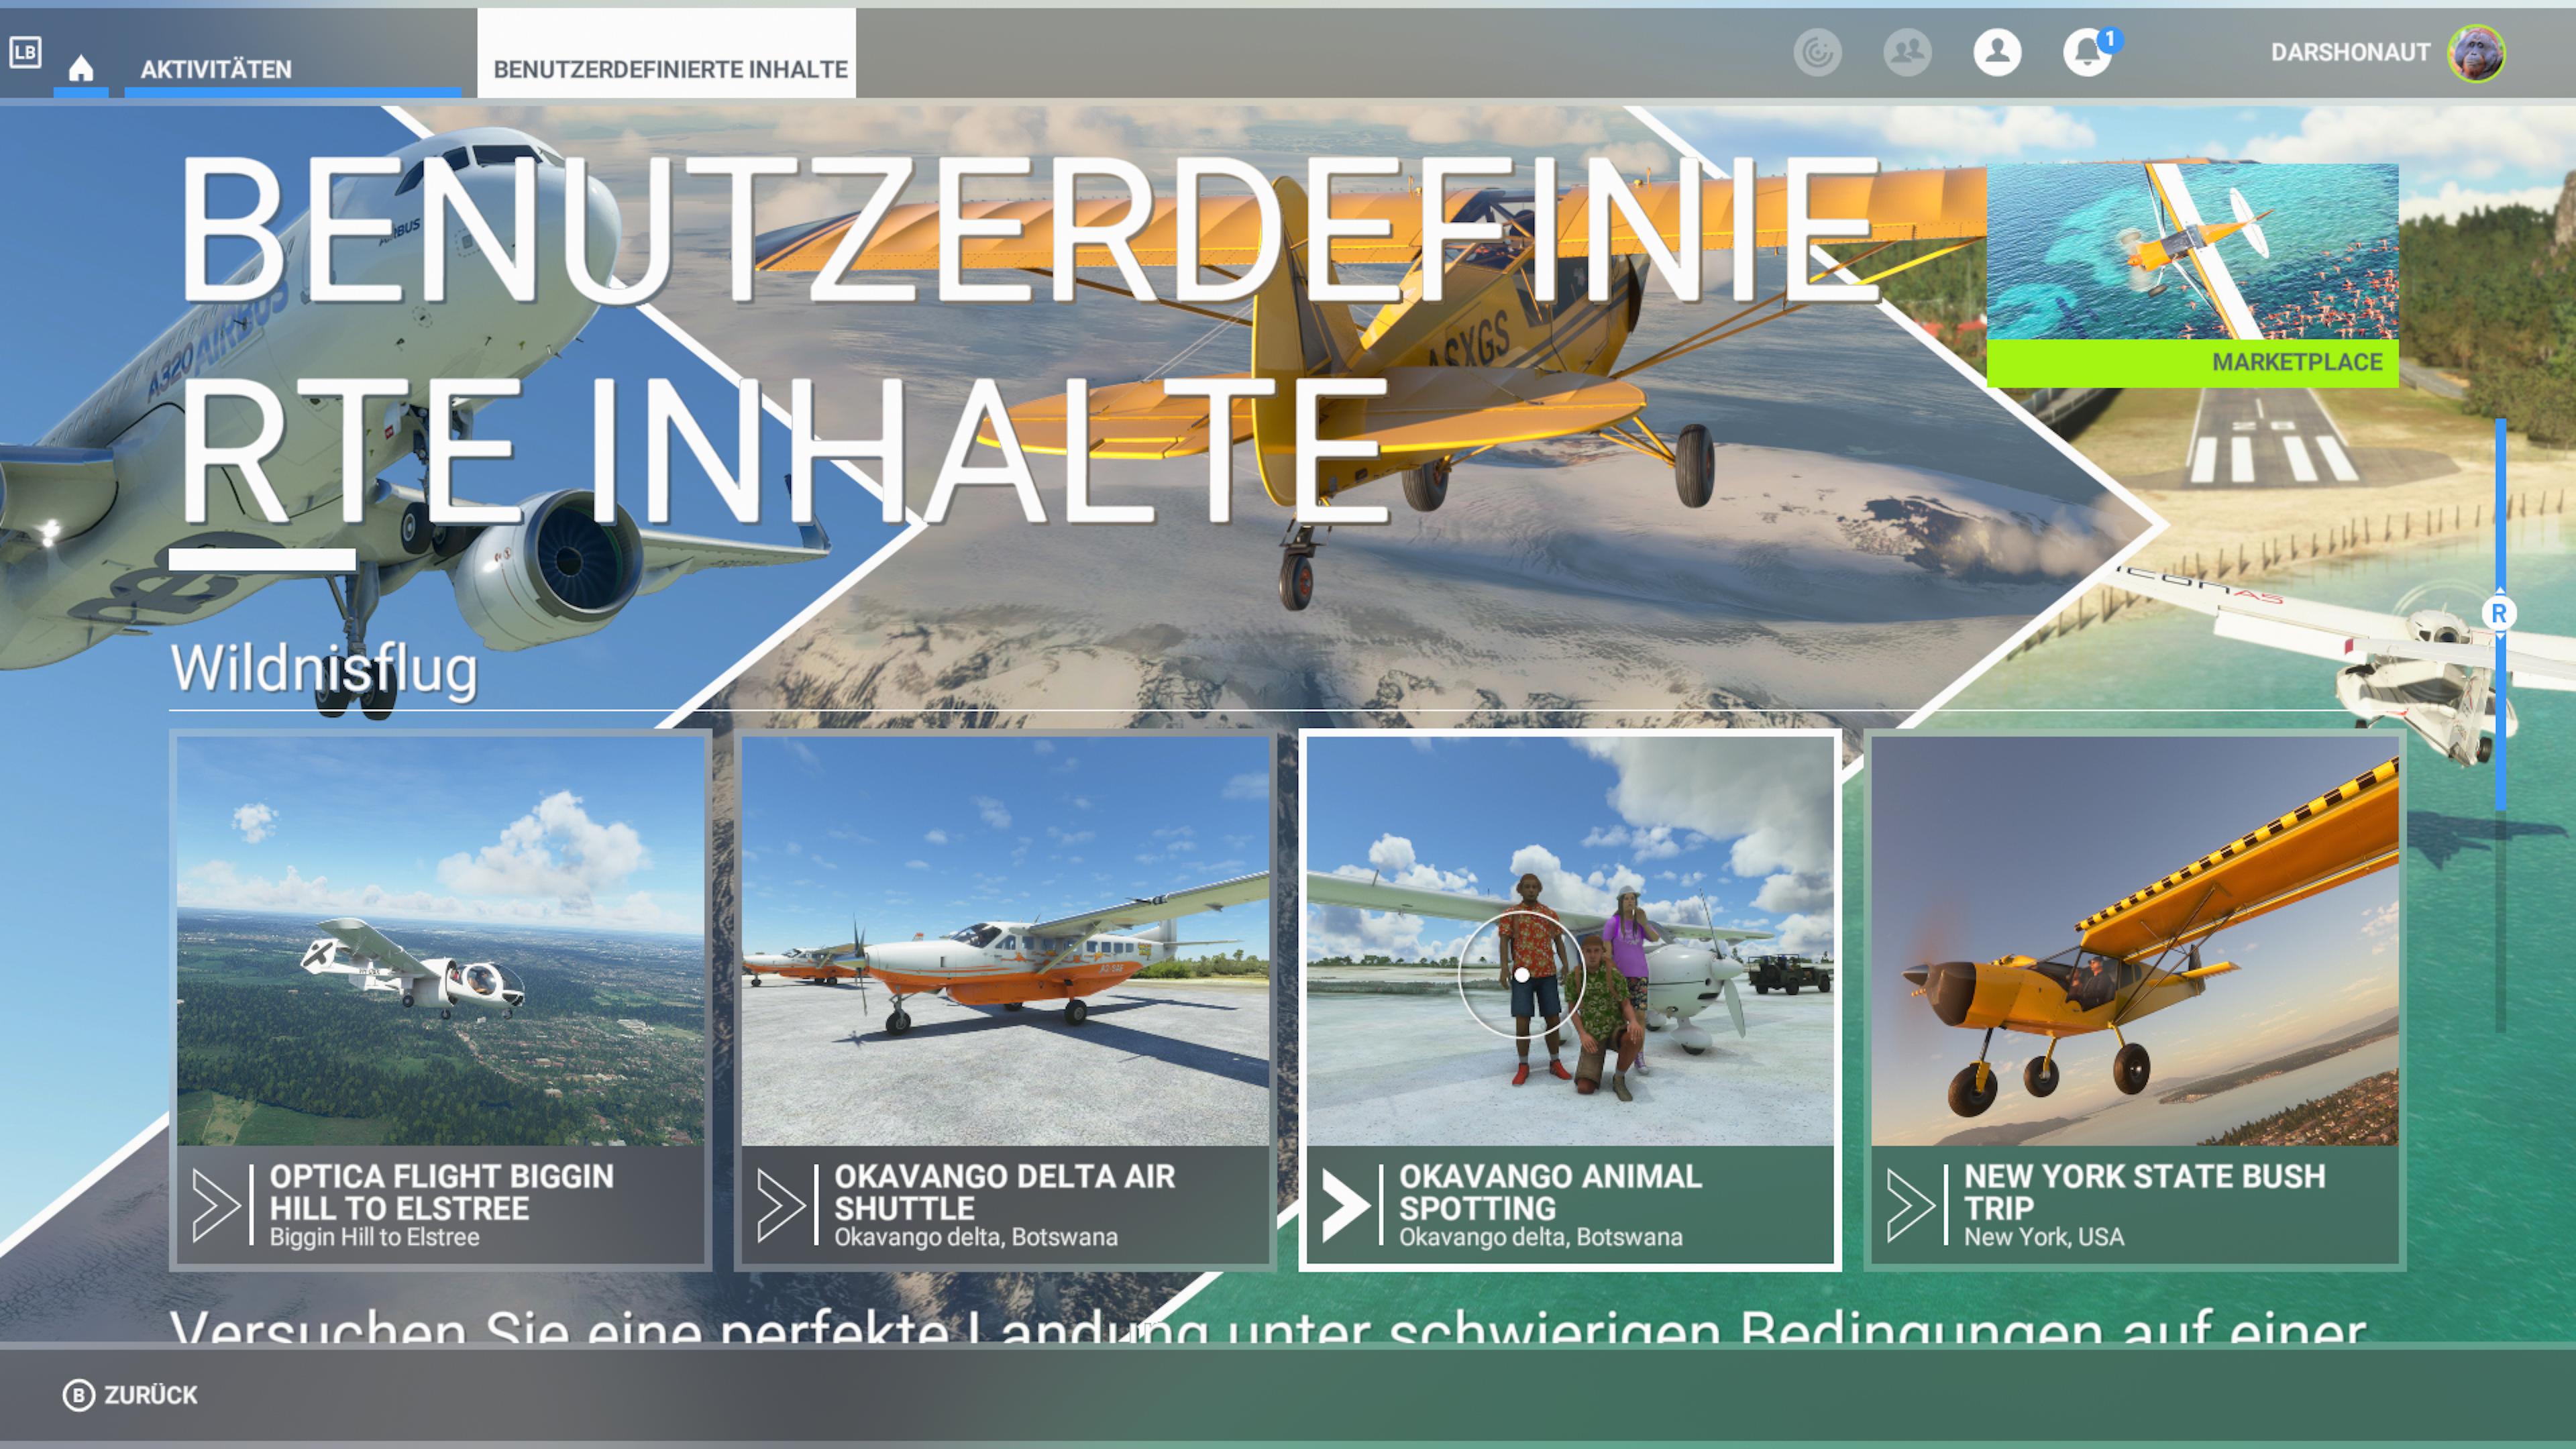
Task: Click play arrow beside Optica Flight
Action: (x=216, y=1205)
